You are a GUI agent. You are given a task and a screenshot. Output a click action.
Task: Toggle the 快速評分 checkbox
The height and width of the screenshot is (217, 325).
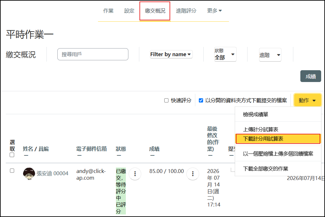click(x=166, y=101)
